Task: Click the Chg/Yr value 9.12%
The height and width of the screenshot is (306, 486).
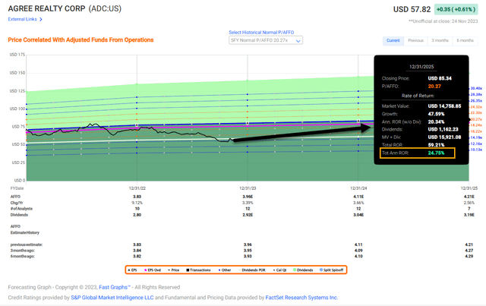Action: pyautogui.click(x=137, y=203)
